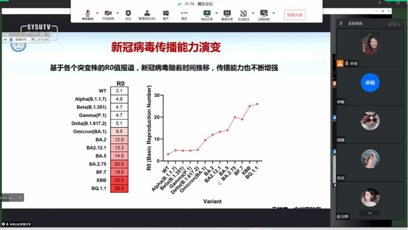Screen dimensions: 408x230
Task: Start a new share (新的共享)
Action: coord(207,14)
